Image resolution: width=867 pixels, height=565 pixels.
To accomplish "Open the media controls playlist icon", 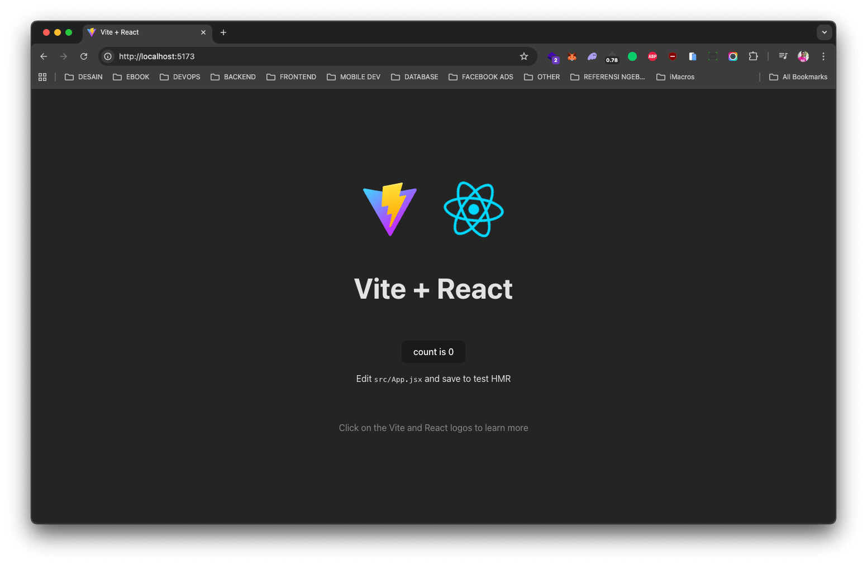I will [x=783, y=56].
